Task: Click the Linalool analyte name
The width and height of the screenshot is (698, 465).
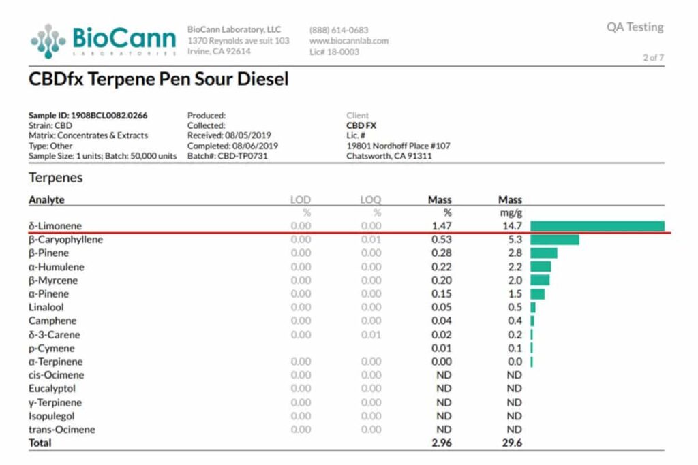Action: point(46,307)
